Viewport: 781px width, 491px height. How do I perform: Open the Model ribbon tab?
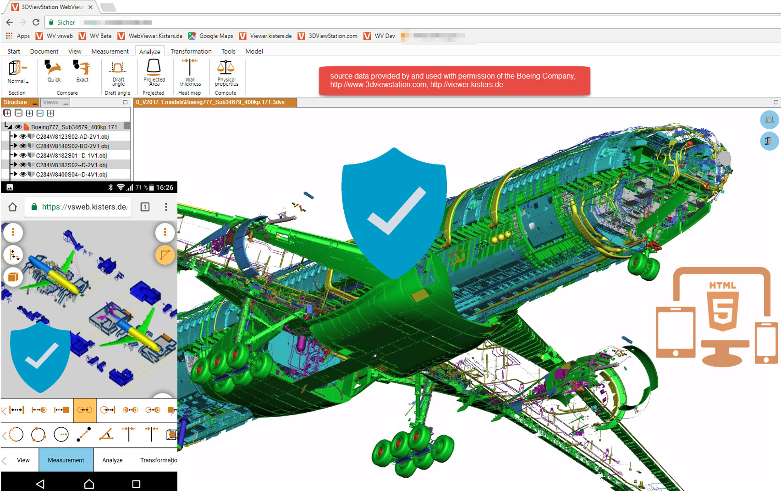(254, 51)
